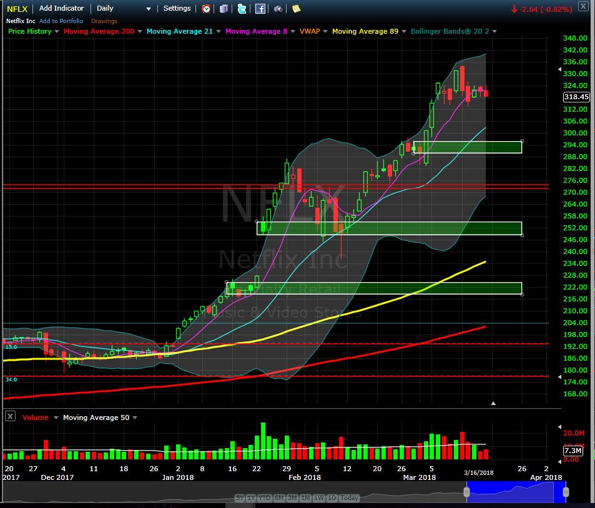Click the current price label 318.45
Screen dimensions: 595x508
click(x=576, y=97)
